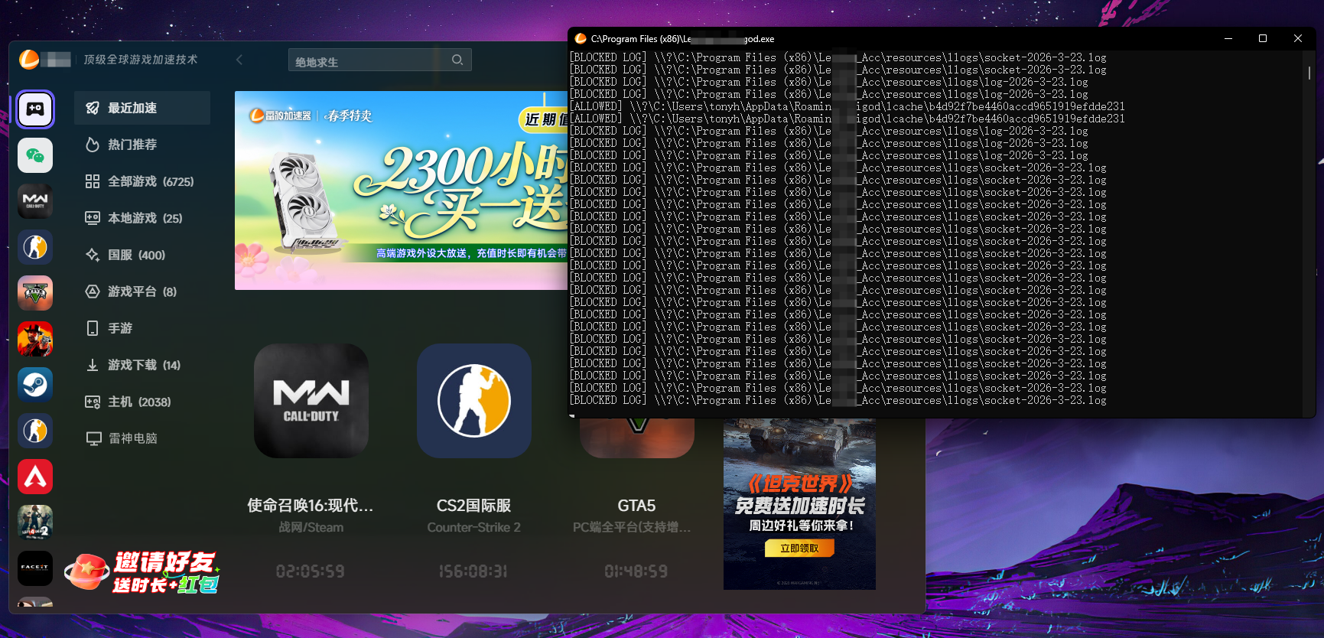1324x638 pixels.
Task: Click the Counter-Strike 2 subtitle
Action: pos(473,527)
